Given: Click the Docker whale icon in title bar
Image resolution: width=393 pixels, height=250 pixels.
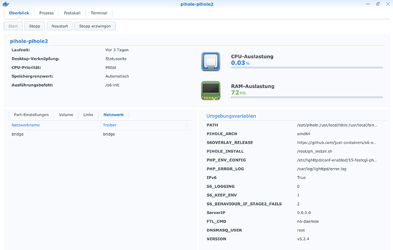Looking at the screenshot, I should point(6,4).
